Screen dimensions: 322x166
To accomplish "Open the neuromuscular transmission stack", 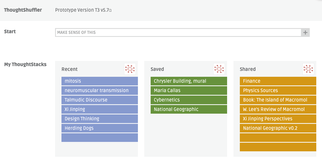I will 100,90.
